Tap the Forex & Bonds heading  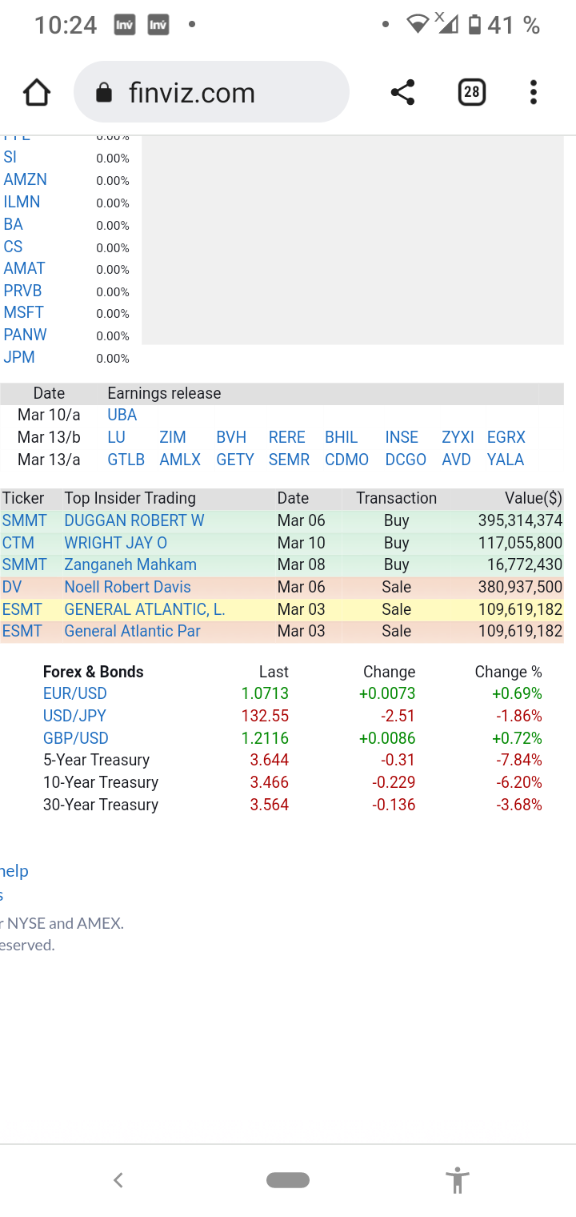click(x=94, y=672)
